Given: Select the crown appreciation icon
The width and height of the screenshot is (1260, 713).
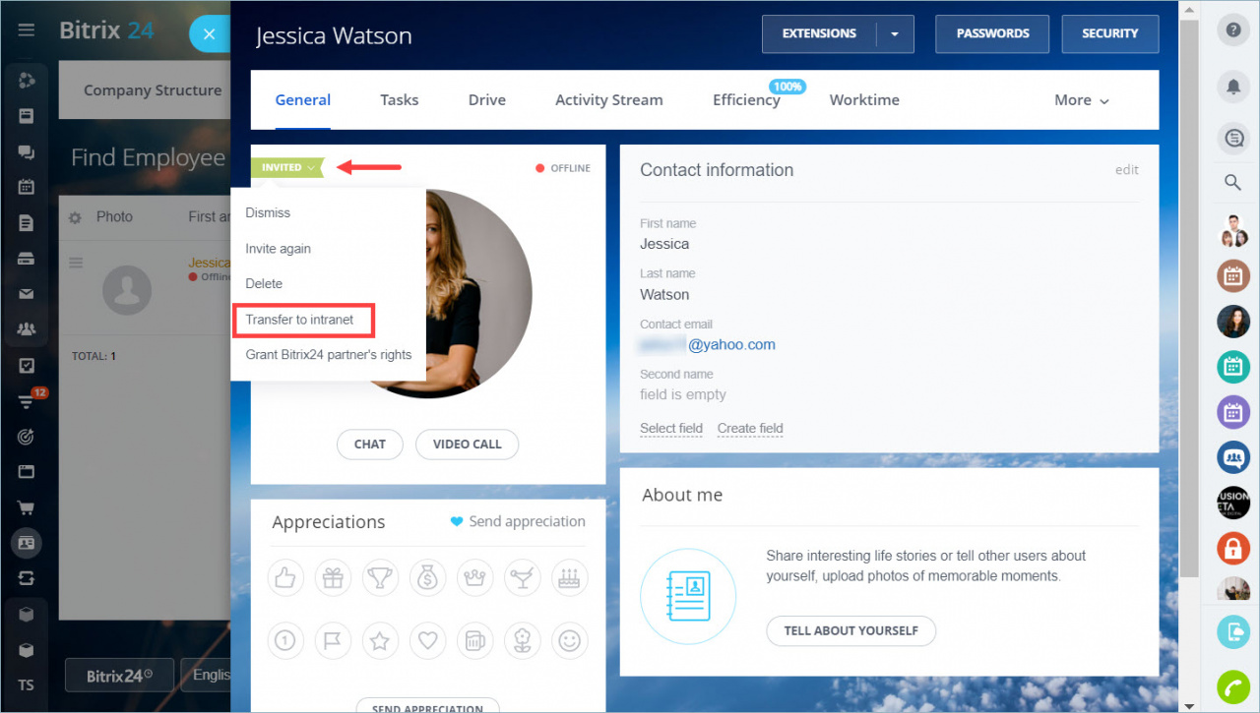Looking at the screenshot, I should pos(474,578).
